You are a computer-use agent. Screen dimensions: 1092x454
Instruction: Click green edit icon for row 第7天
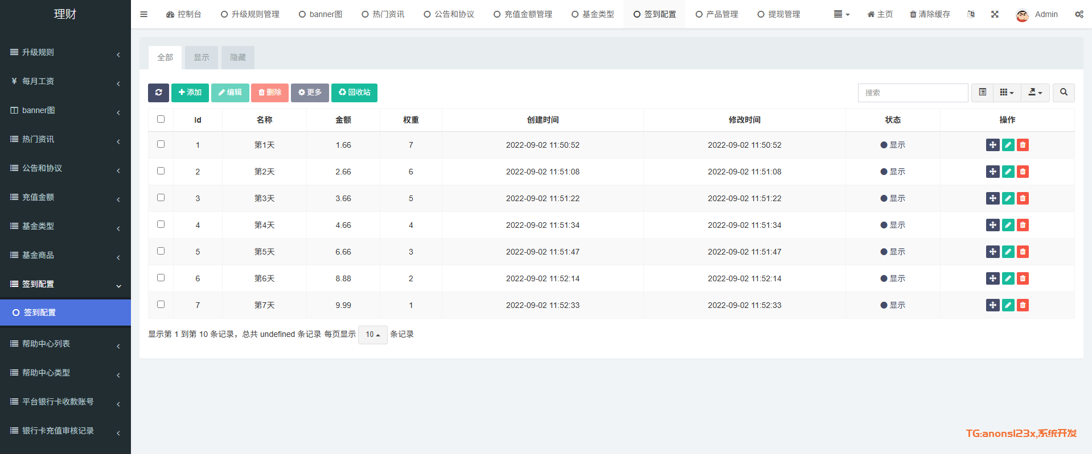coord(1008,305)
